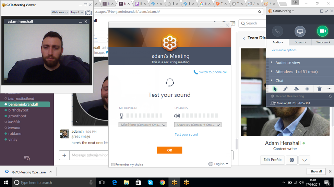The image size is (334, 187).
Task: Click the microphone icon in sound test
Action: (x=121, y=116)
